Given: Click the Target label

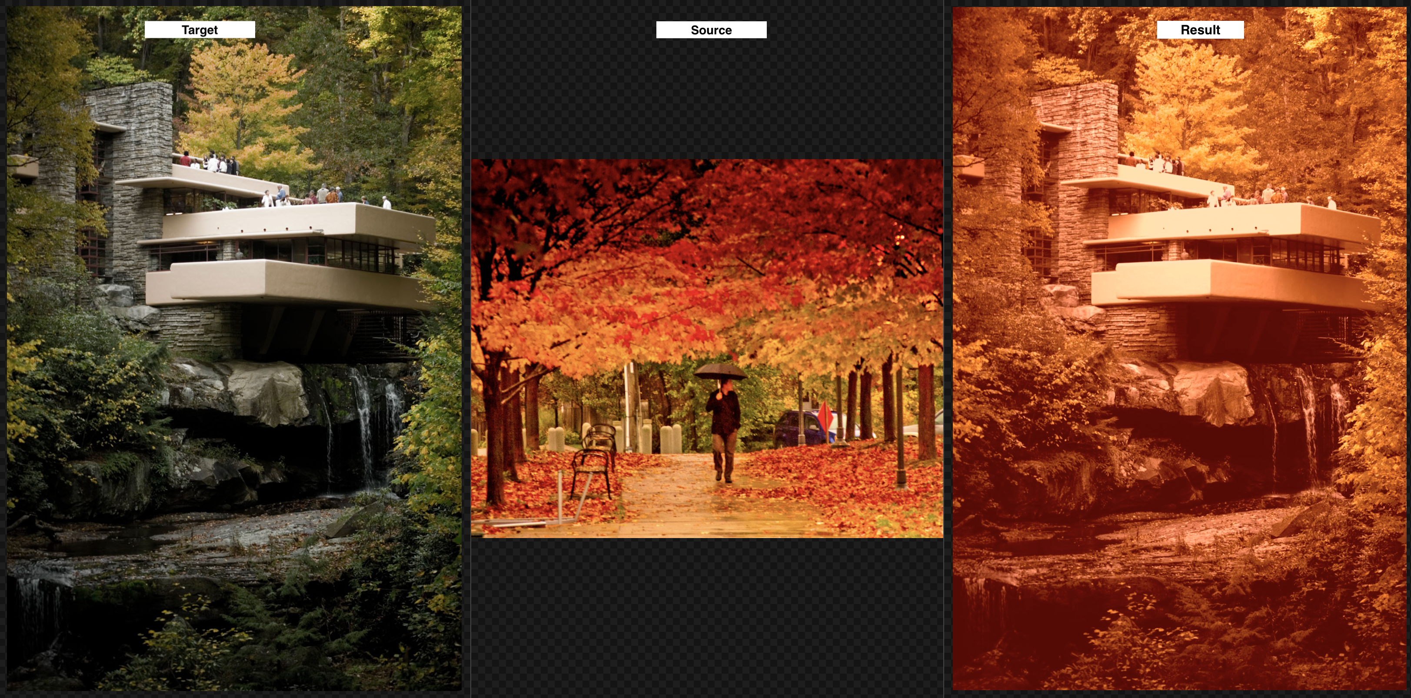Looking at the screenshot, I should coord(200,30).
